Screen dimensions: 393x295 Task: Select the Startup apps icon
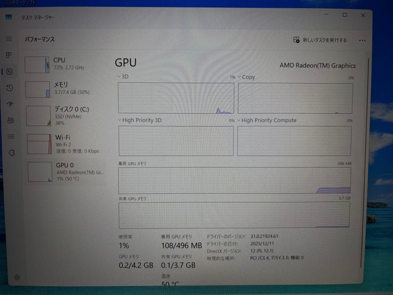click(x=10, y=104)
